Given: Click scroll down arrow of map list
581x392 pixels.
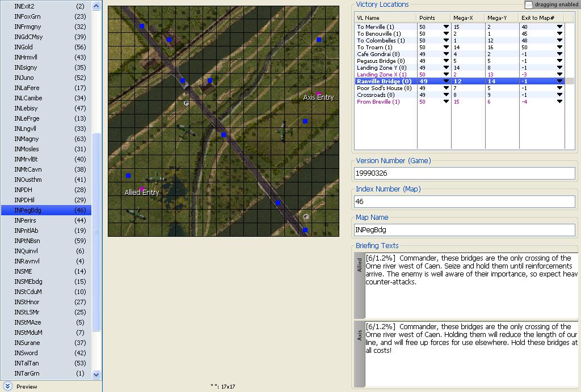Looking at the screenshot, I should coord(96,374).
